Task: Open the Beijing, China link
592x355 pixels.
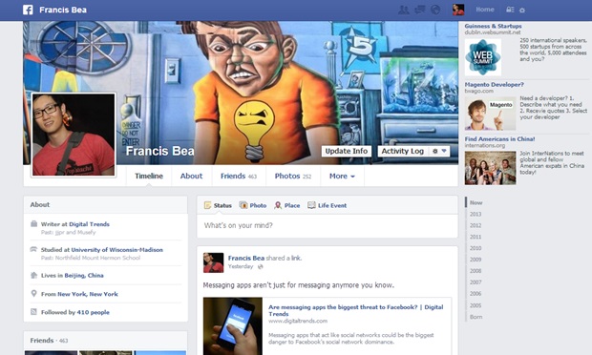Action: pos(84,276)
